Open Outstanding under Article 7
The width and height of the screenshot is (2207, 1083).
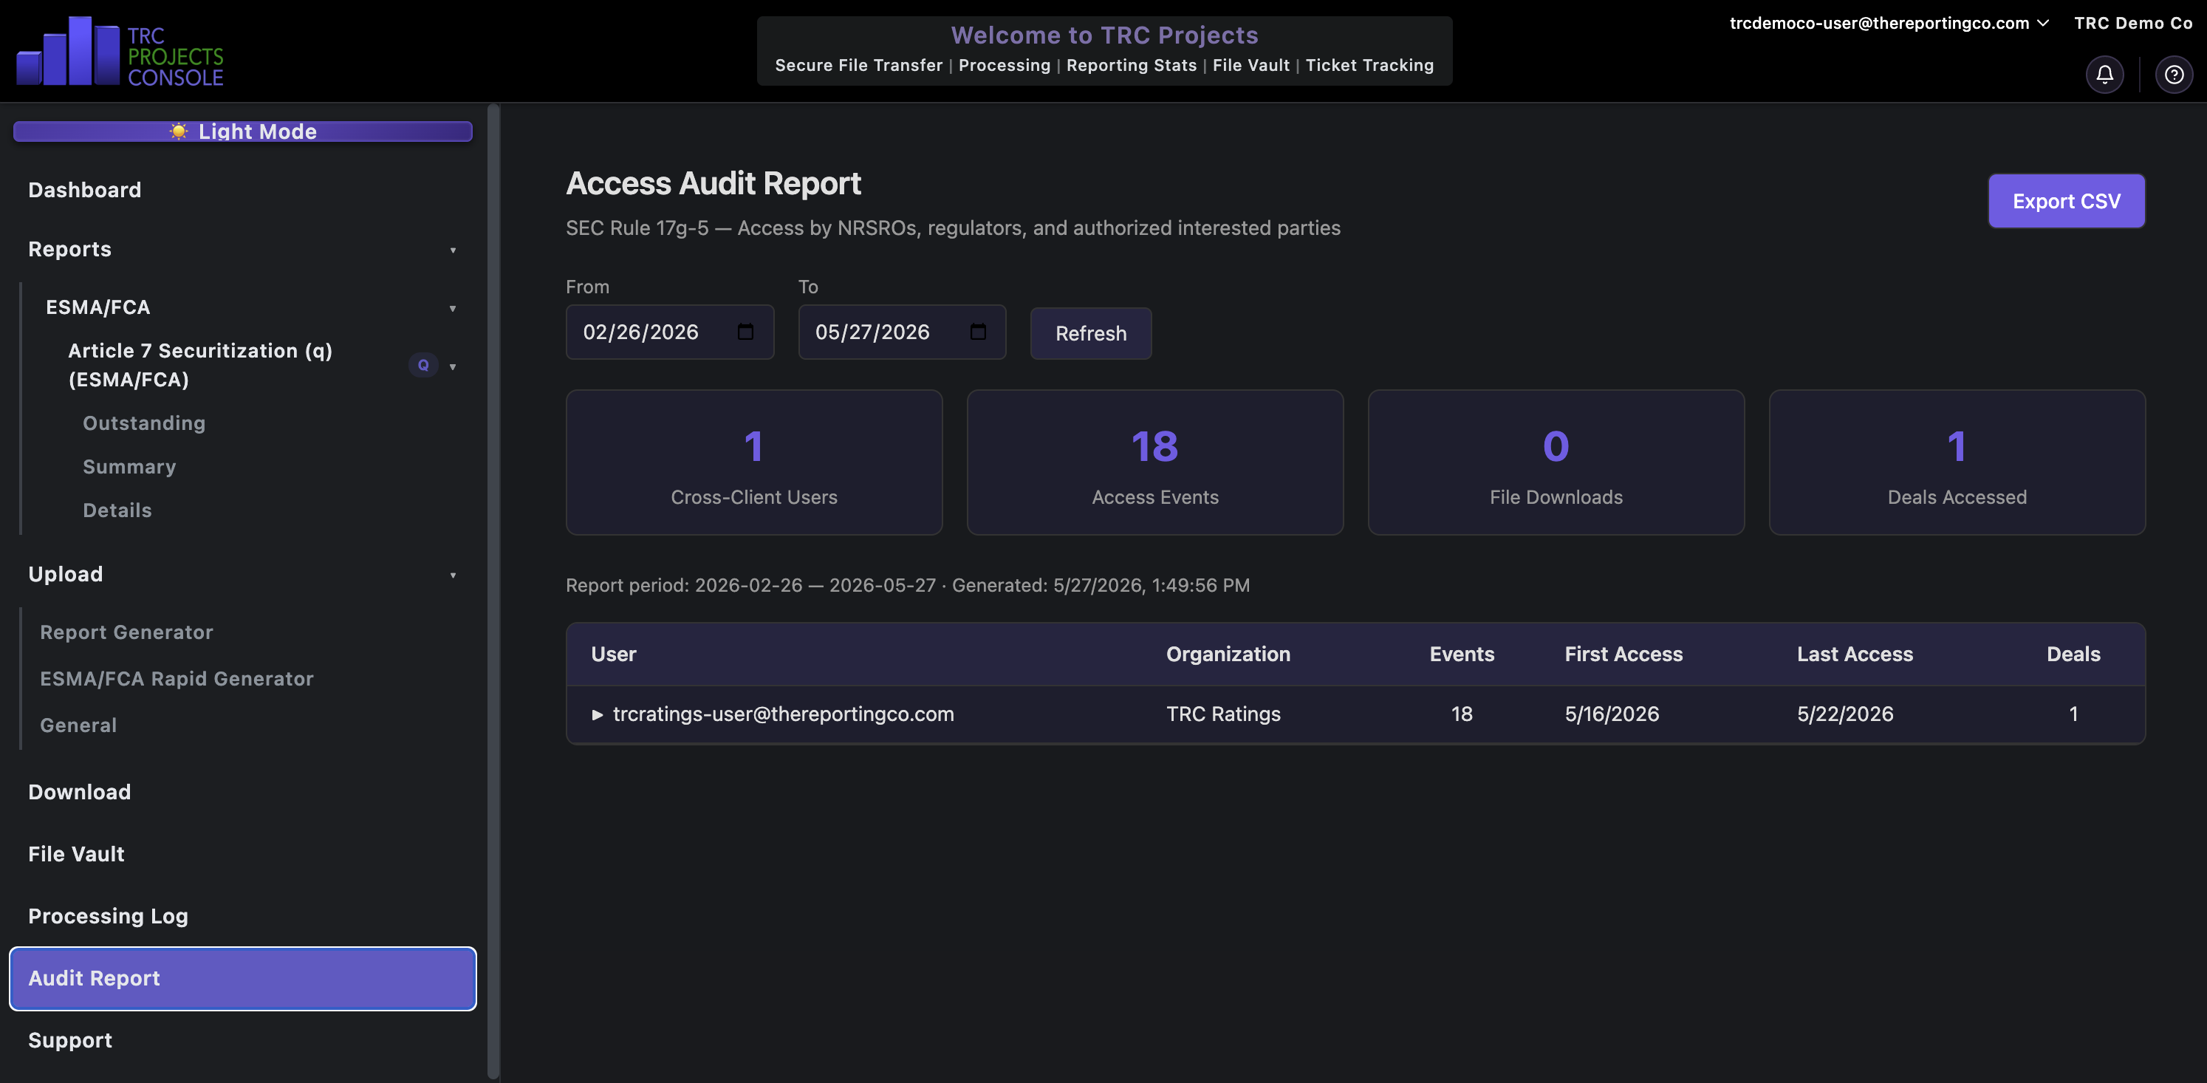tap(144, 423)
